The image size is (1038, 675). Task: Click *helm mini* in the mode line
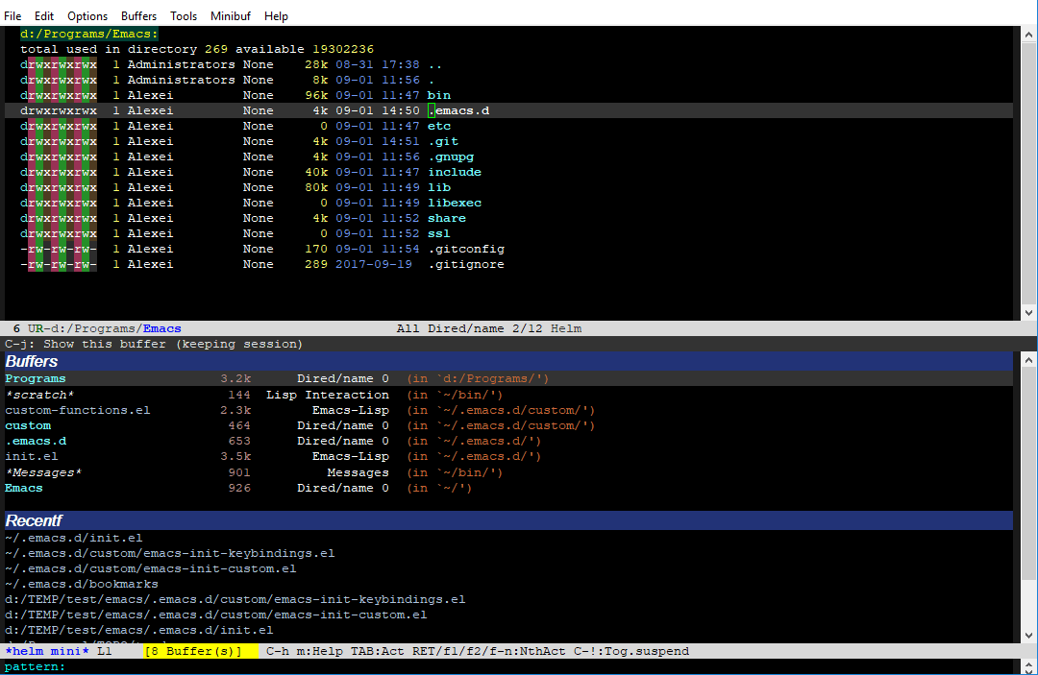(47, 651)
